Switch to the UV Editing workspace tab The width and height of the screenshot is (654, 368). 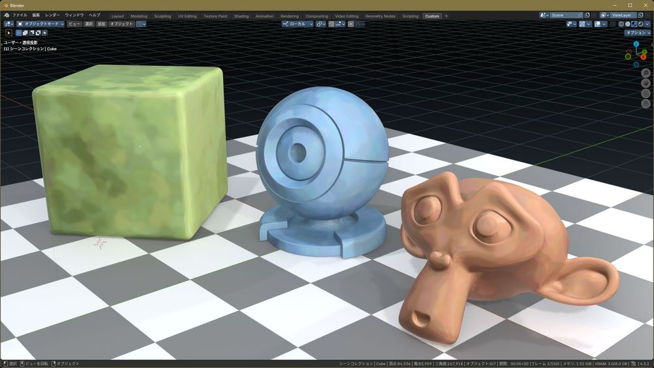coord(187,16)
